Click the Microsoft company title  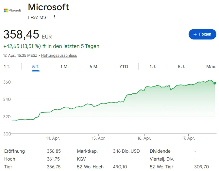[48, 7]
